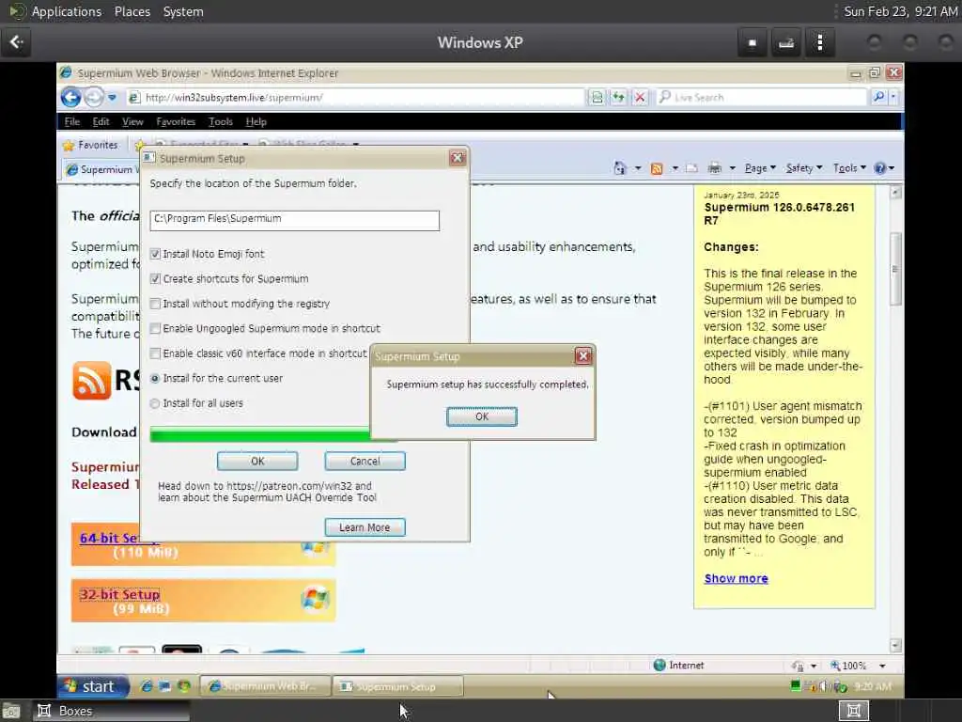The height and width of the screenshot is (722, 962).
Task: Check Install without modifying the registry
Action: pos(155,304)
